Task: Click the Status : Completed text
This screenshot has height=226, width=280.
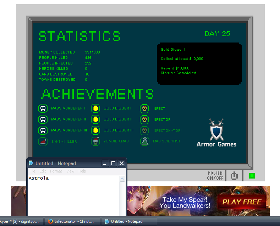Action: (x=179, y=73)
